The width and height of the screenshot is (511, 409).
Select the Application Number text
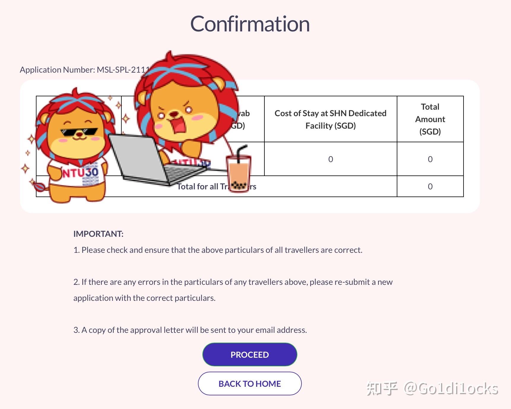click(85, 70)
